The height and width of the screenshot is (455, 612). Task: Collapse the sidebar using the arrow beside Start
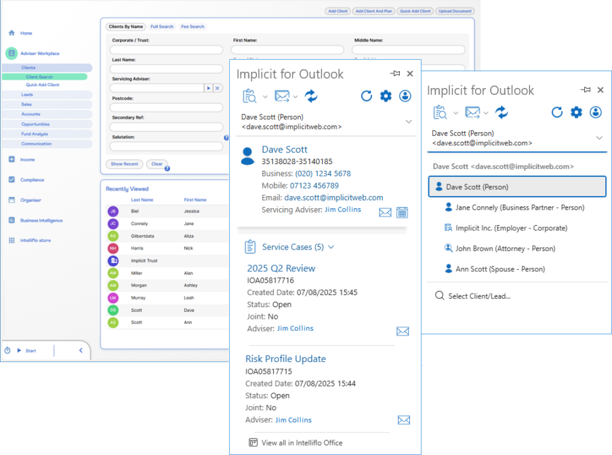[81, 351]
